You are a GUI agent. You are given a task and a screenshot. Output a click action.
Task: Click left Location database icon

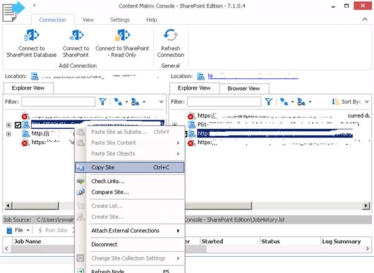(x=35, y=76)
